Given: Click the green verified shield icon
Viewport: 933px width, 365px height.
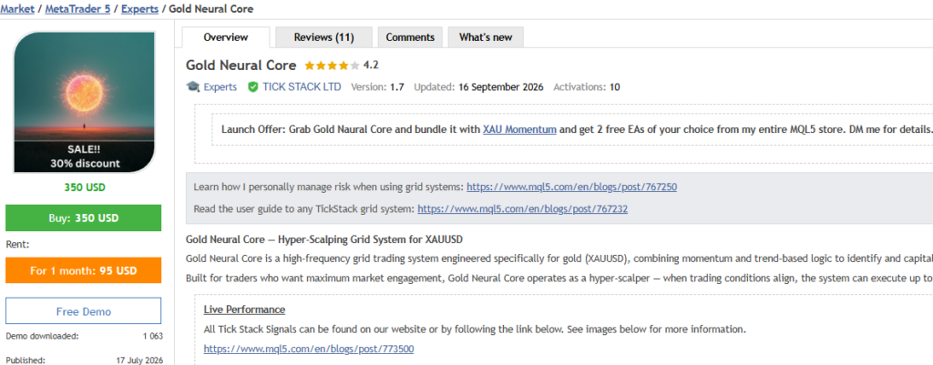Looking at the screenshot, I should [253, 86].
